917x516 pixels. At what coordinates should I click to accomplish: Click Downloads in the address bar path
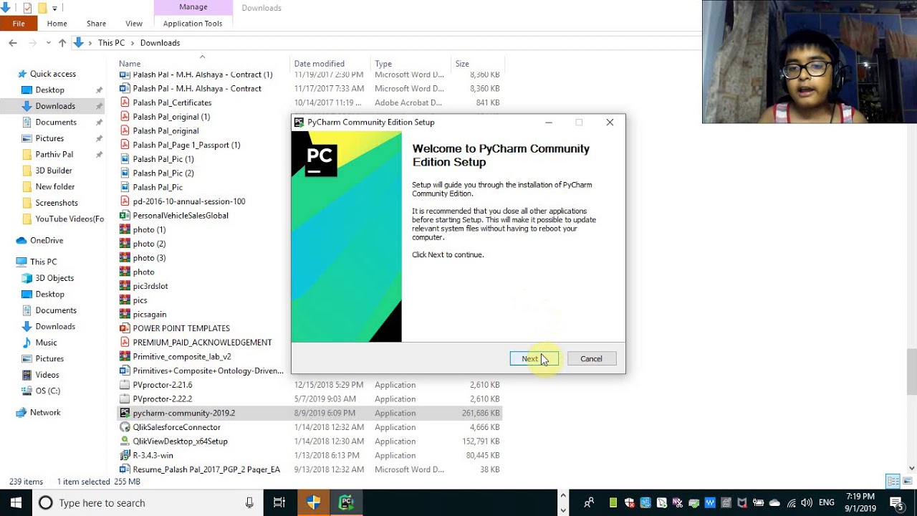point(160,43)
